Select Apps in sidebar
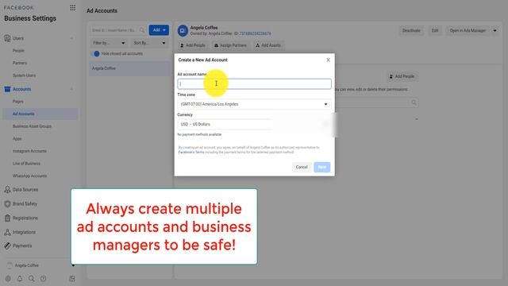The image size is (508, 286). pyautogui.click(x=17, y=138)
